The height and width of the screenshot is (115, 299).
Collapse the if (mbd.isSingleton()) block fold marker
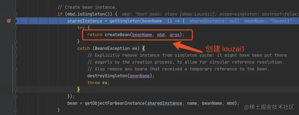click(16, 14)
